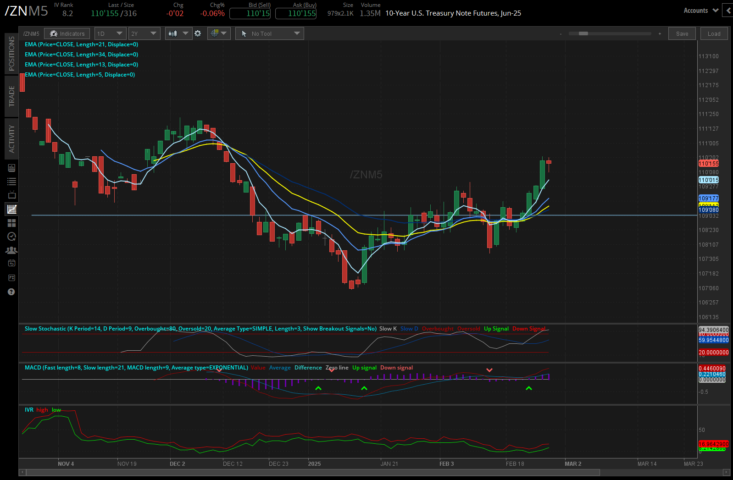Open the bar graph book sidebar icon
The image size is (733, 480).
point(11,168)
